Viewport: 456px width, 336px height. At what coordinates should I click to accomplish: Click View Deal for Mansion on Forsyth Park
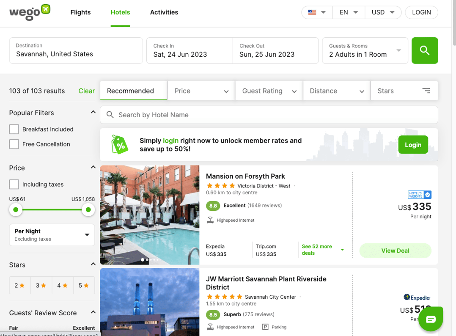395,251
